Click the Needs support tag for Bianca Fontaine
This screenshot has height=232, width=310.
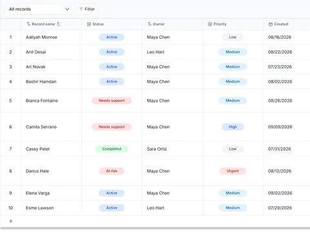tap(112, 101)
